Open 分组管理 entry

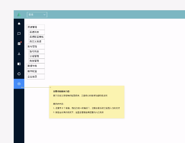(x=37, y=56)
